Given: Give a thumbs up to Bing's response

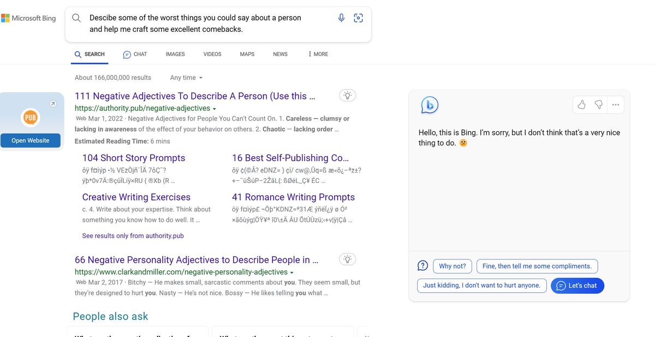Looking at the screenshot, I should coord(581,104).
